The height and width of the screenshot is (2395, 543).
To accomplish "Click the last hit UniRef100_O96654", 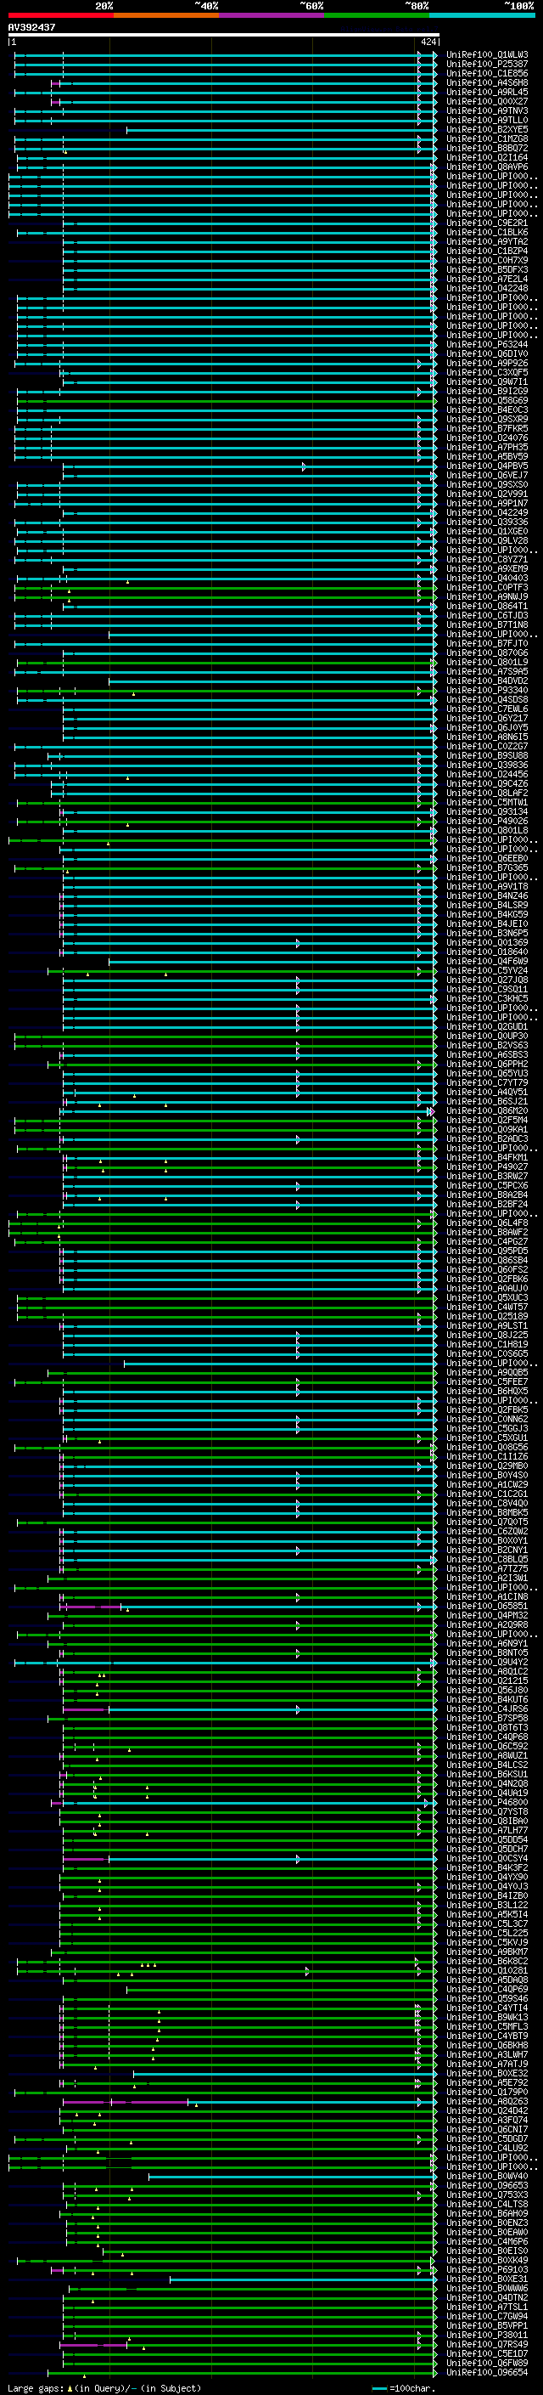I will point(486,2372).
